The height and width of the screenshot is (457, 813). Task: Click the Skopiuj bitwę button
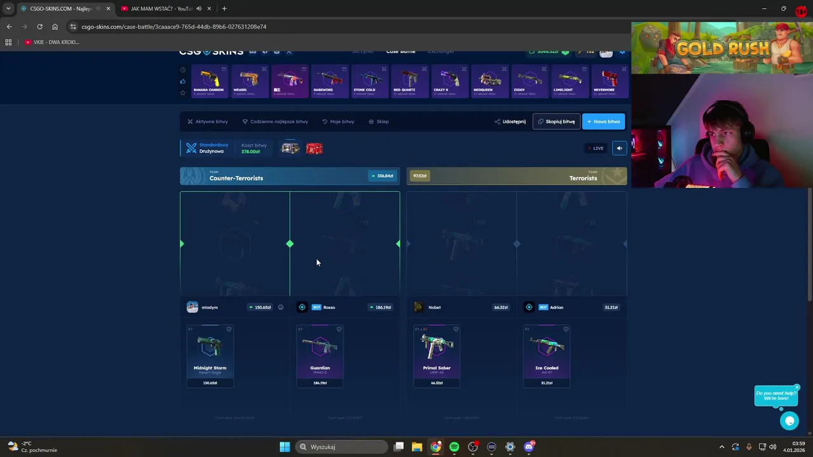click(x=556, y=121)
